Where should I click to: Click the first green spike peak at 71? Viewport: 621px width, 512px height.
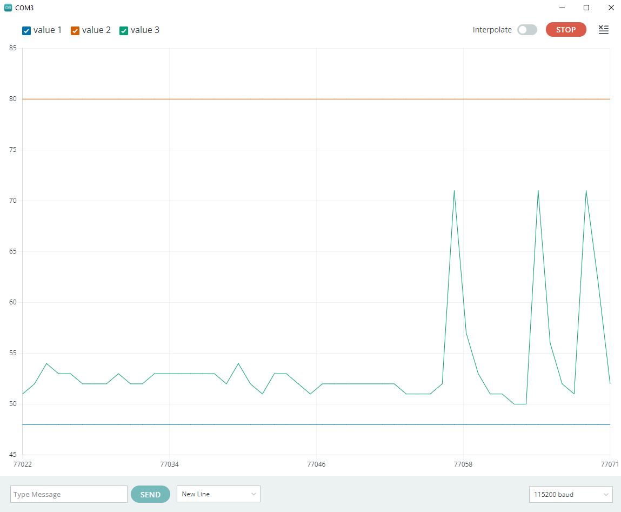coord(454,191)
